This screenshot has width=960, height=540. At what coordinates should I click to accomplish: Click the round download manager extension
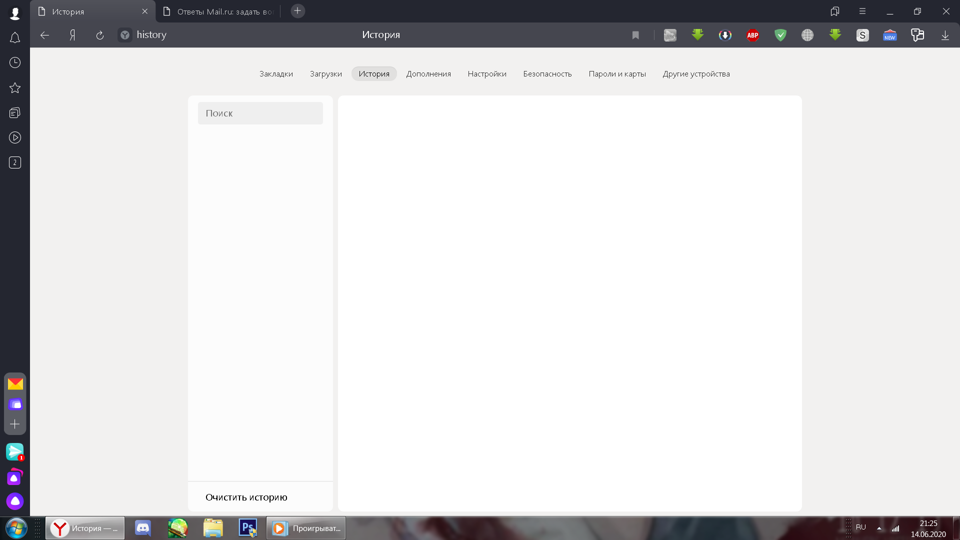pos(725,35)
